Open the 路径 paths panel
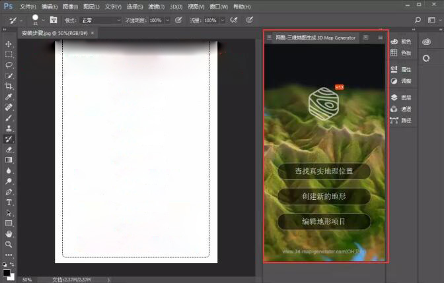 (401, 121)
